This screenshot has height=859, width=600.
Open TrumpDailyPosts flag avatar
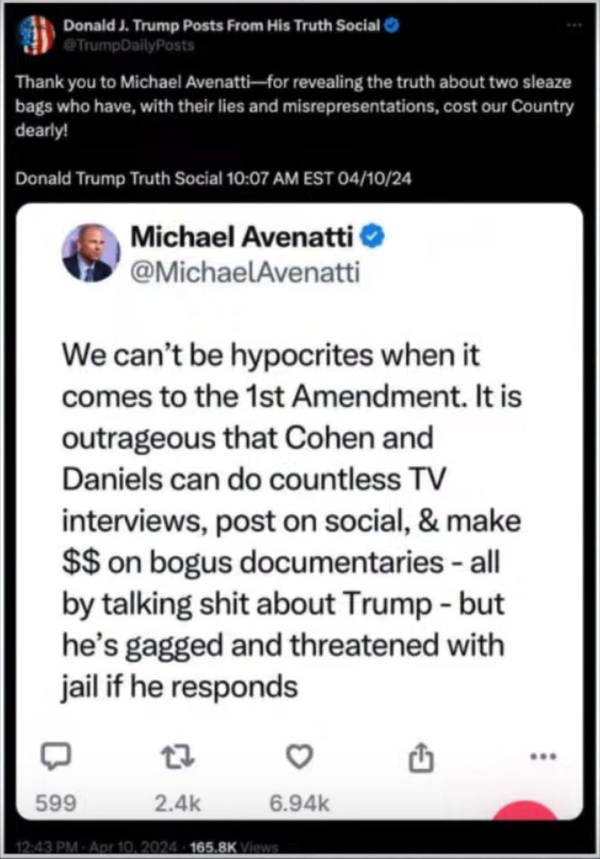pos(35,35)
